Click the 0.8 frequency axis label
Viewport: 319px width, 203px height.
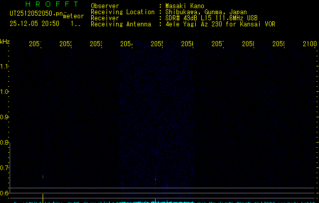(4, 143)
